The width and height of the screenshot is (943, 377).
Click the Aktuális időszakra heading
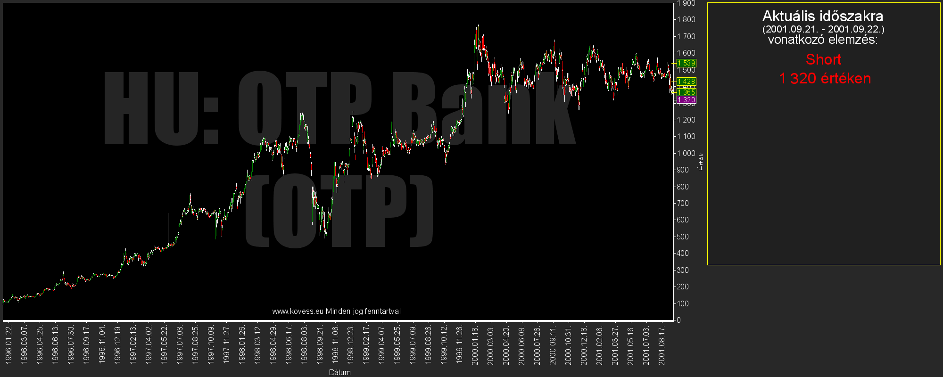[823, 16]
